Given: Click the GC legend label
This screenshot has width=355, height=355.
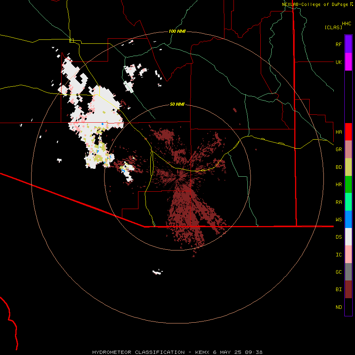Looking at the screenshot, I should click(338, 272).
